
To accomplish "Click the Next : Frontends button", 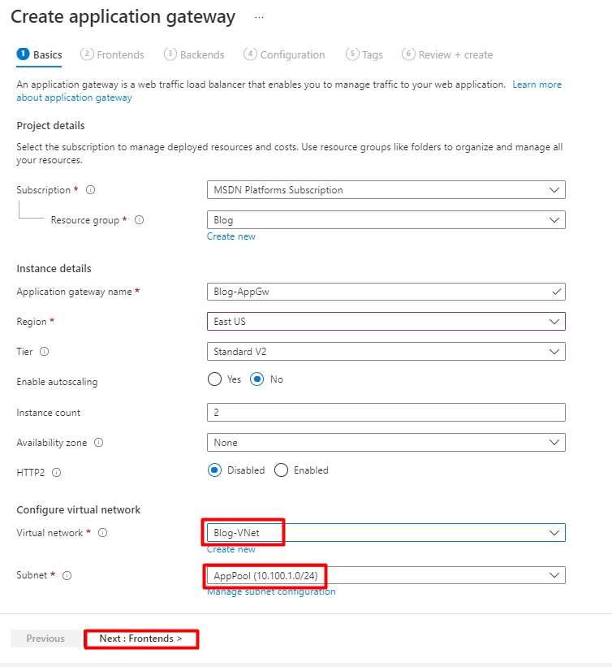I will 141,639.
